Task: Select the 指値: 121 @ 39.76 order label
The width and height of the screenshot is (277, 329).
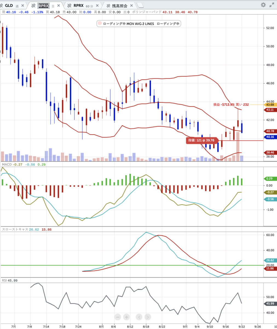Action: coord(202,140)
